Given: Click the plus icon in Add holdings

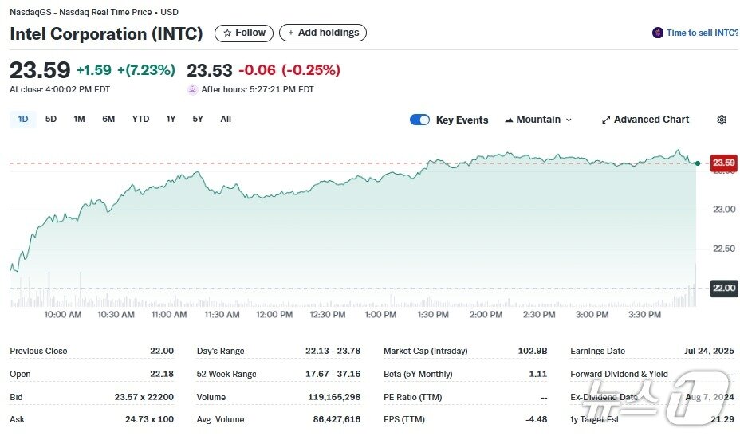Looking at the screenshot, I should 291,33.
